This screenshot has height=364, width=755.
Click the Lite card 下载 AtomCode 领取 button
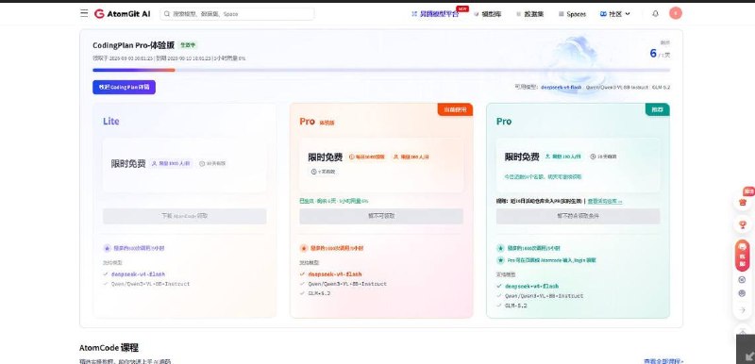coord(184,216)
